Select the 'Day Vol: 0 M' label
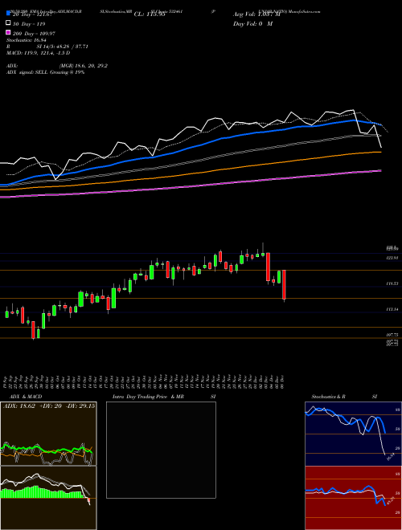402x530 pixels. (252, 24)
